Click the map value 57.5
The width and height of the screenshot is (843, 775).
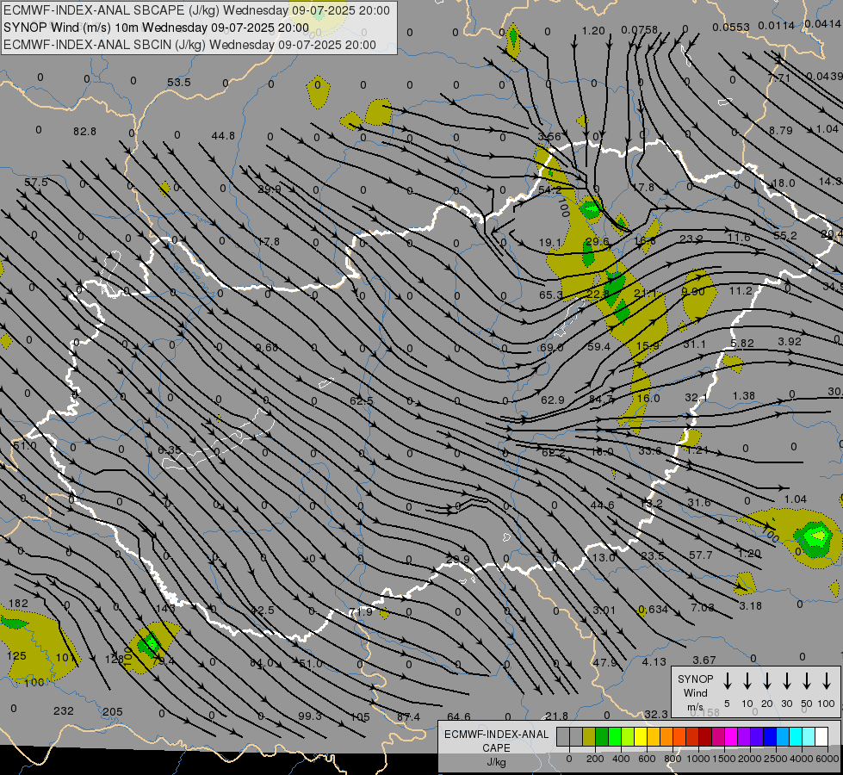tap(36, 183)
